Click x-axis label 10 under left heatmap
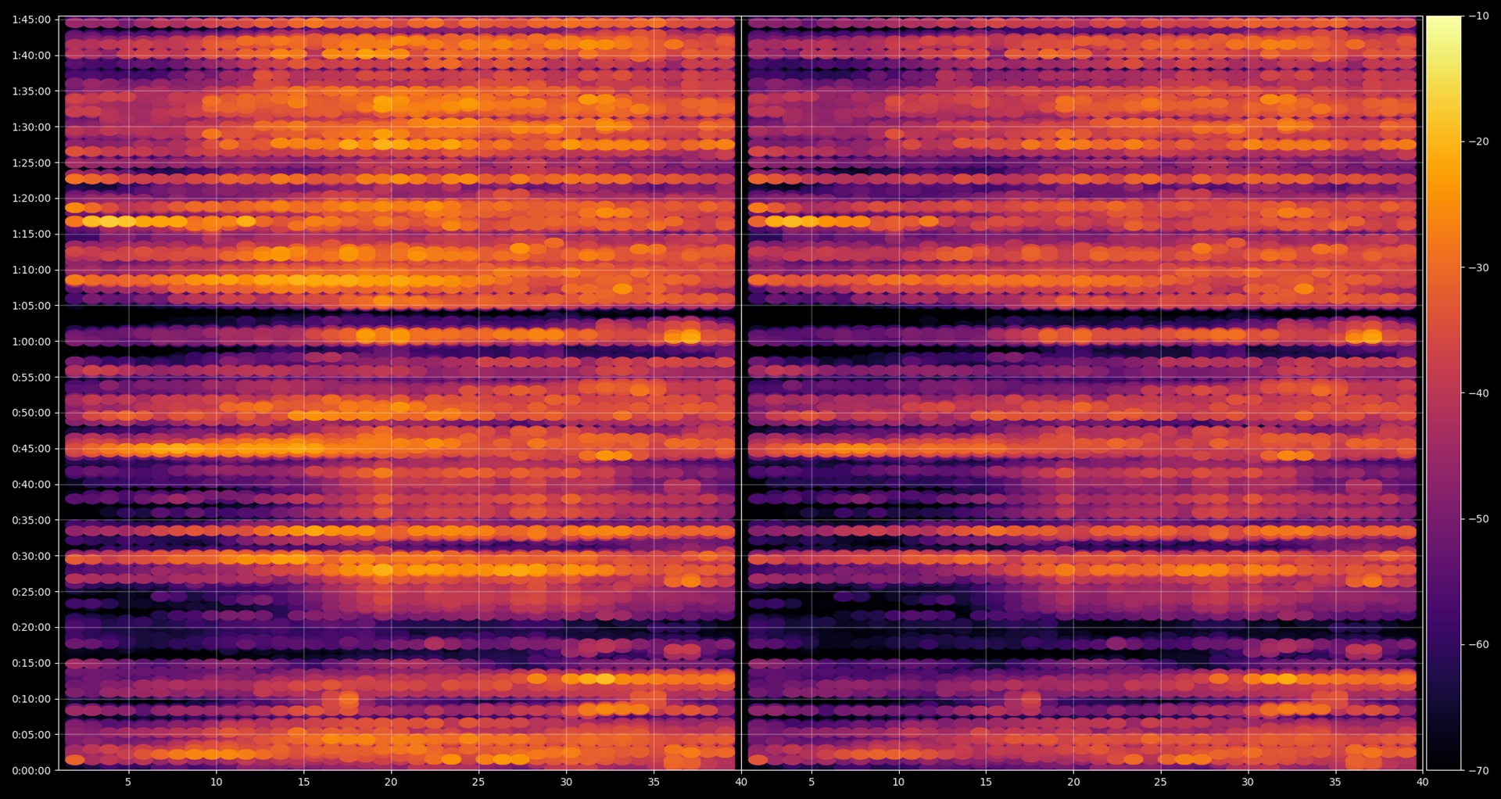The image size is (1501, 799). pyautogui.click(x=216, y=782)
